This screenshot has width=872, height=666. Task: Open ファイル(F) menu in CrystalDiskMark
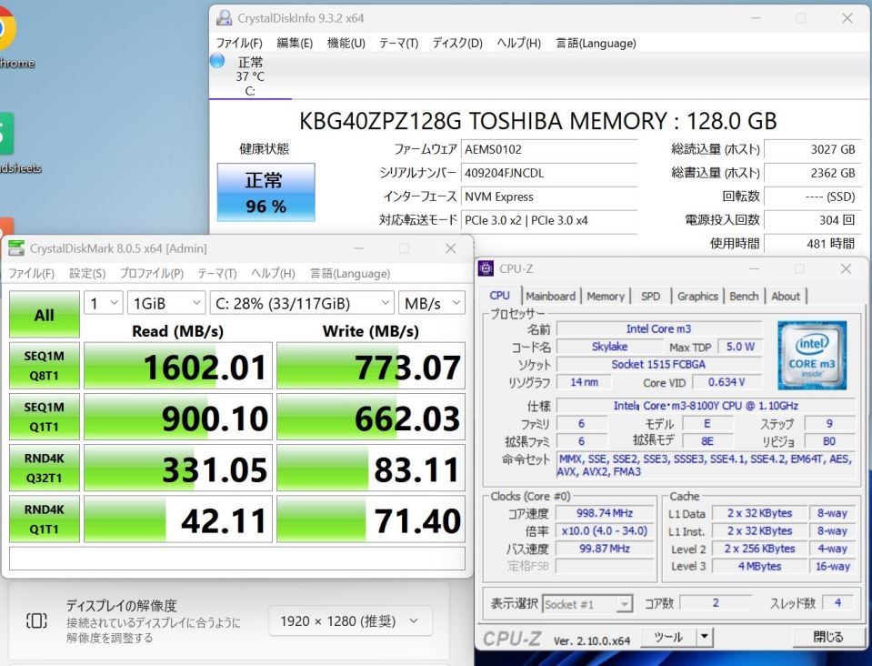(31, 273)
